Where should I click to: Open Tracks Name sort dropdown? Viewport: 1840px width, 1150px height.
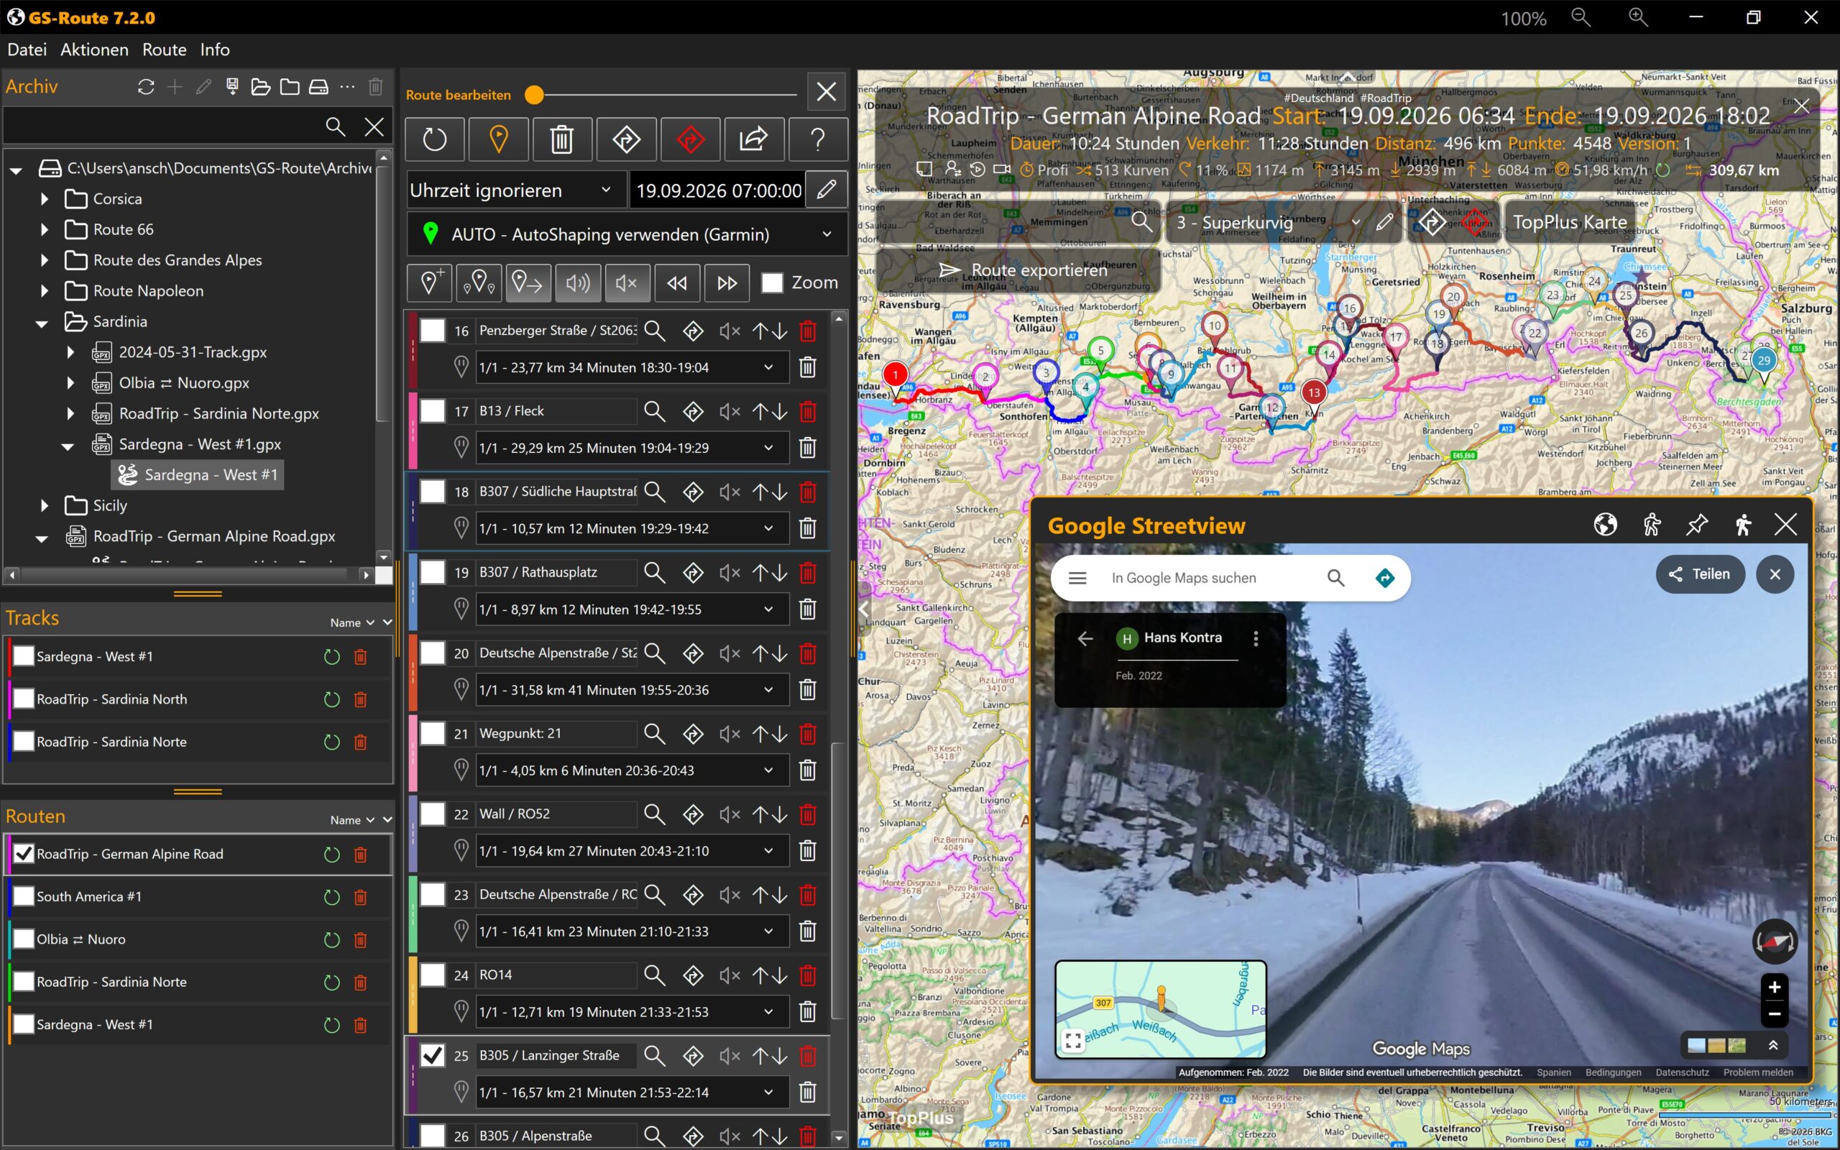point(352,623)
